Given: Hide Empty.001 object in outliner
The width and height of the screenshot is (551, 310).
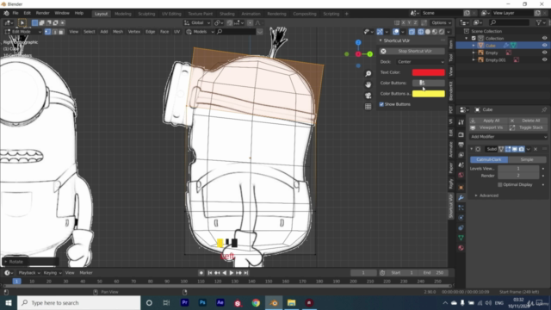Looking at the screenshot, I should pos(544,59).
